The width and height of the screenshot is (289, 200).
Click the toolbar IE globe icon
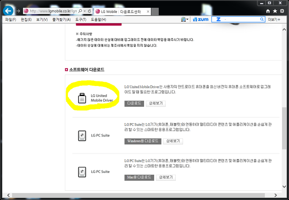click(x=183, y=19)
